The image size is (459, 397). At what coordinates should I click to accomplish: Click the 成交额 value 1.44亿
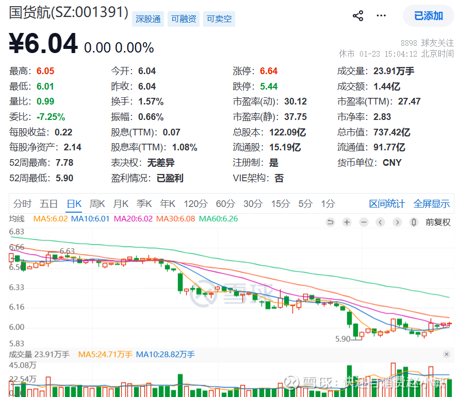pos(387,87)
